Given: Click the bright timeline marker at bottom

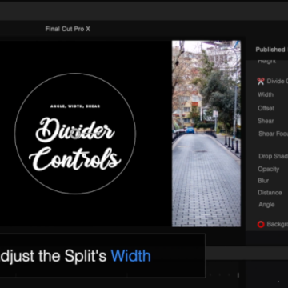Looking at the screenshot, I should (238, 275).
